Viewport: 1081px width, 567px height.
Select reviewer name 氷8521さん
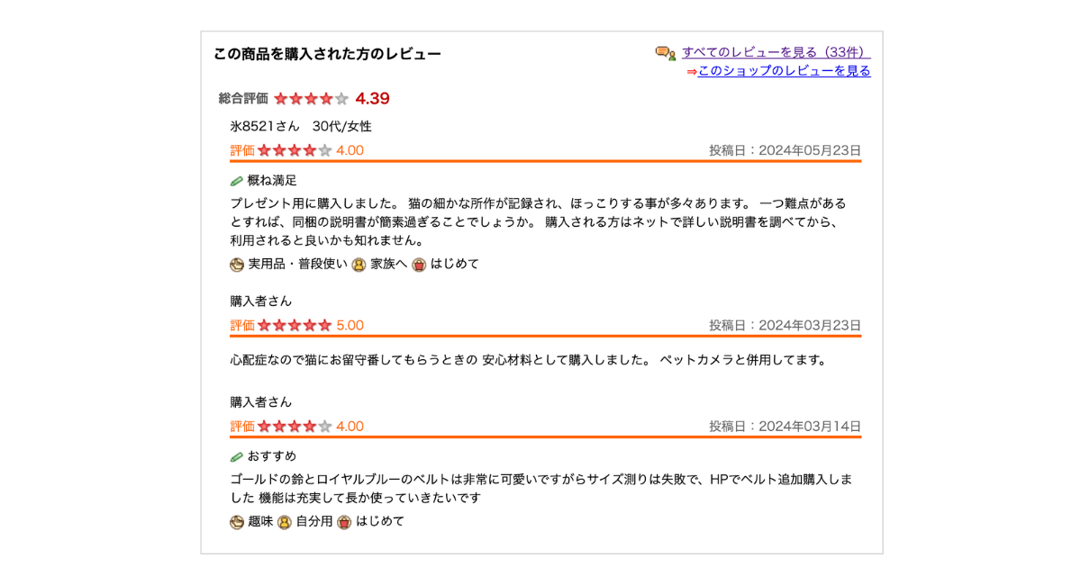pos(265,127)
